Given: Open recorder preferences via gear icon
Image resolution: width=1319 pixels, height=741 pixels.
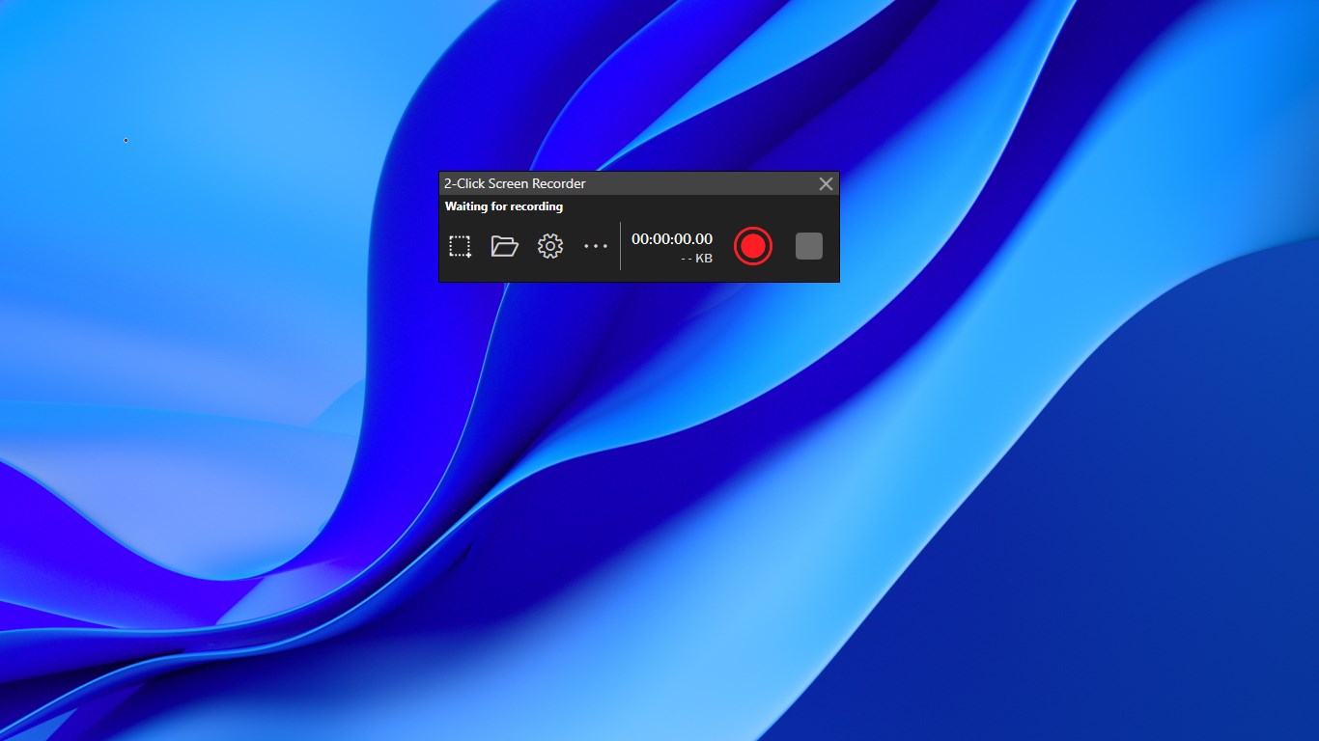Looking at the screenshot, I should coord(549,246).
